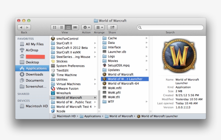Screen dimensions: 221x140
Task: Open Documents in sidebar
Action: (x=32, y=80)
